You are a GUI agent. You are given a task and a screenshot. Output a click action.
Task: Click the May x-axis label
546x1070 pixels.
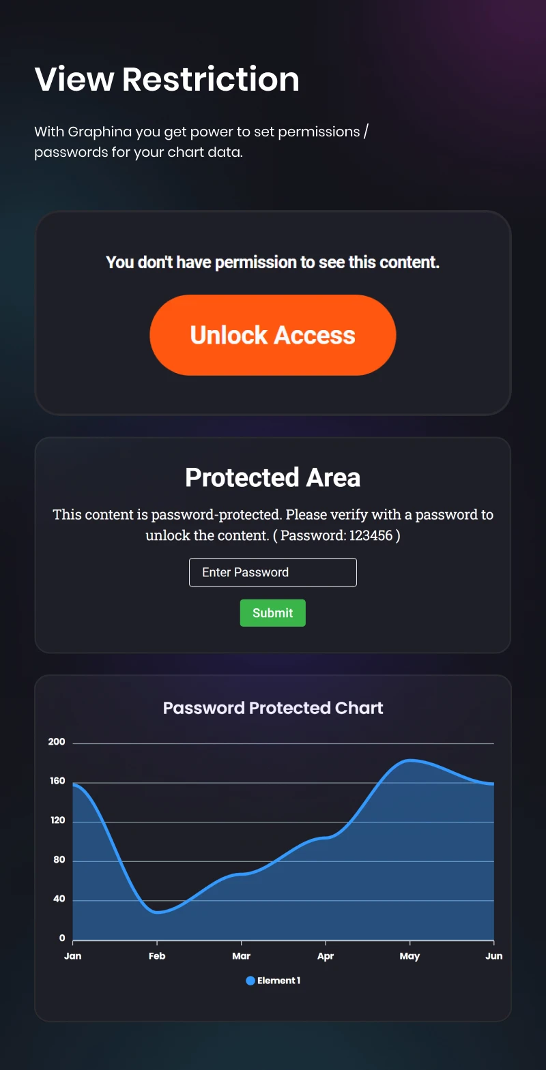409,956
